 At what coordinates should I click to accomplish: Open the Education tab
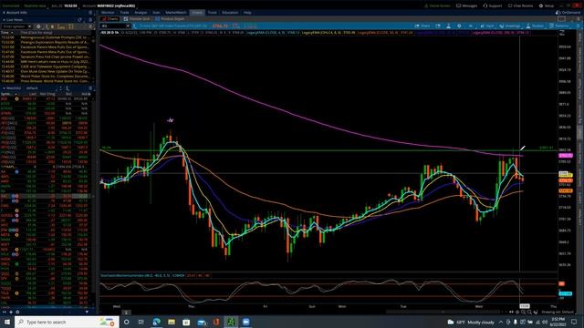(230, 12)
